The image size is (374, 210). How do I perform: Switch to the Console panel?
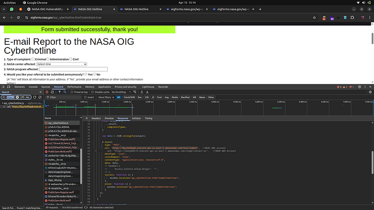pyautogui.click(x=33, y=87)
